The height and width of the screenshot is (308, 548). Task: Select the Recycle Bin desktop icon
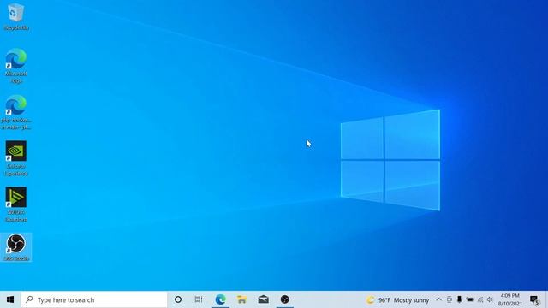click(x=15, y=16)
